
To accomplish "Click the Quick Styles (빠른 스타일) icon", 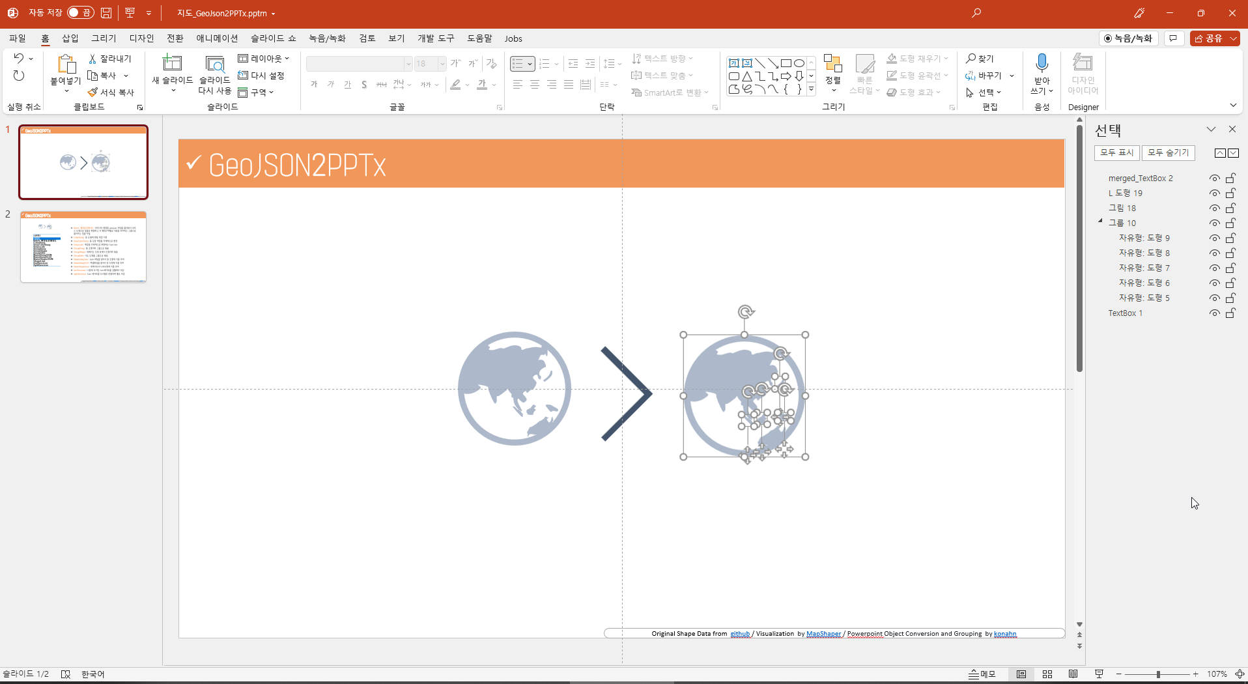I will coord(864,64).
